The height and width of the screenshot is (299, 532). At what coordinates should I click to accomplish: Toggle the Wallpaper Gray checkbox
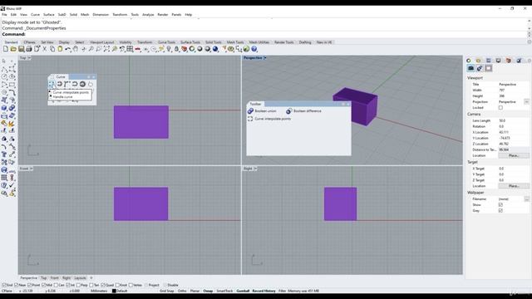click(500, 210)
